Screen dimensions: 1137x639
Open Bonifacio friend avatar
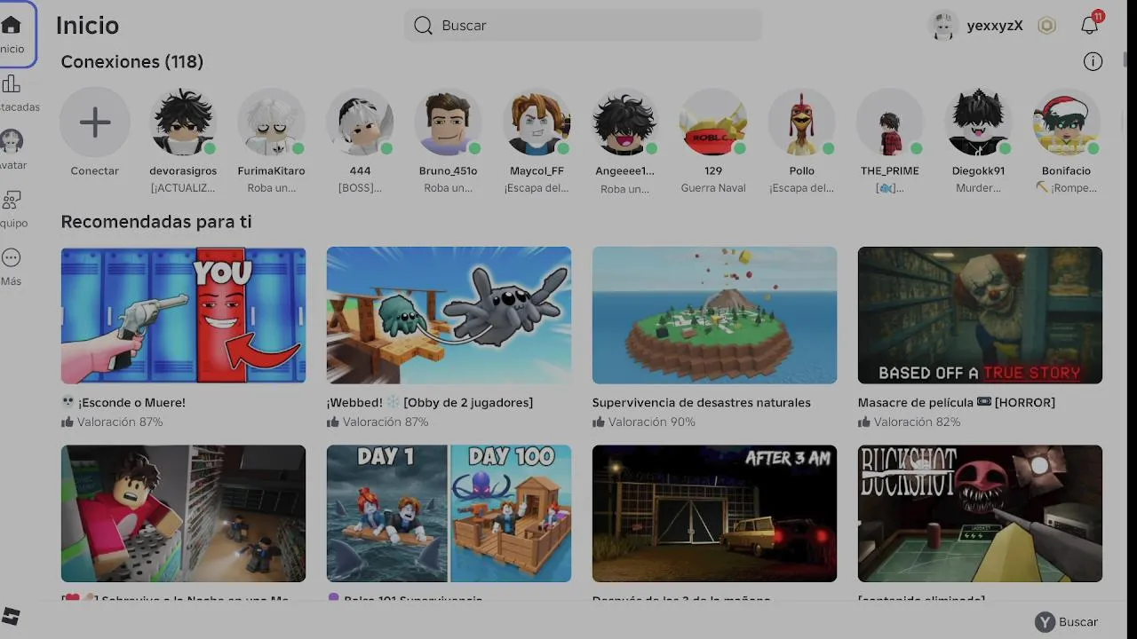point(1066,122)
